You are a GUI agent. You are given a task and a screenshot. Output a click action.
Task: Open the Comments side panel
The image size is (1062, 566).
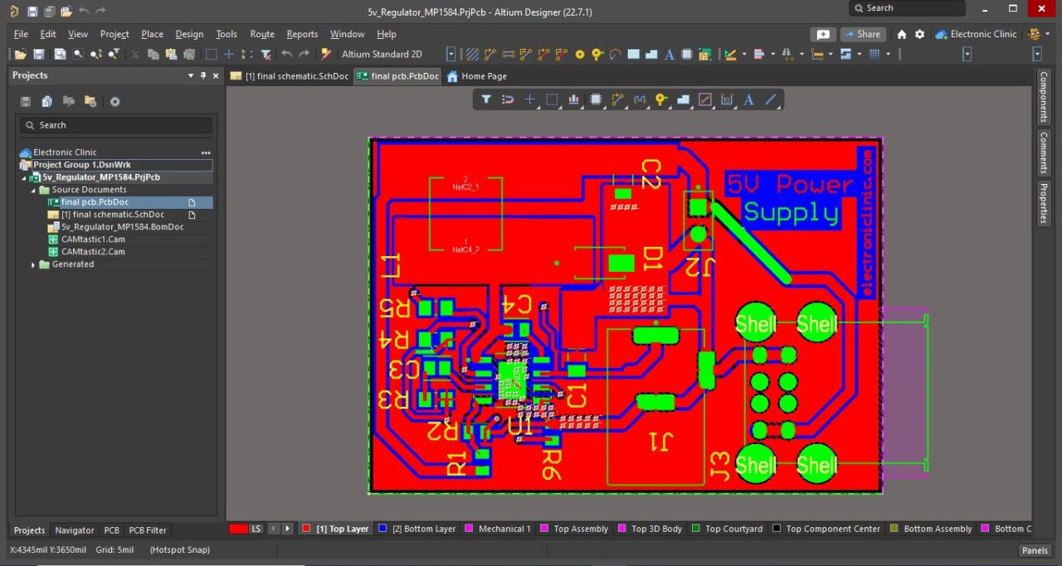(x=1044, y=152)
